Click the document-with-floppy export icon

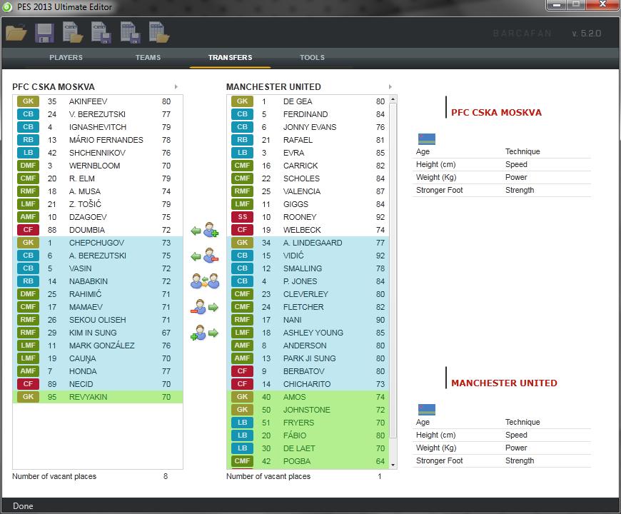[101, 32]
